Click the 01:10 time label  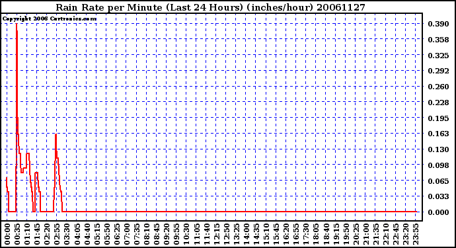coord(27,234)
